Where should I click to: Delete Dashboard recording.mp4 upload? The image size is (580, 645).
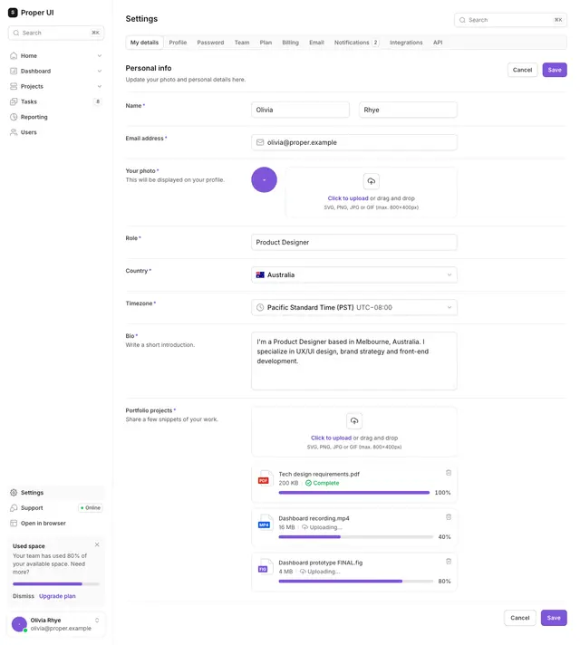pyautogui.click(x=449, y=517)
